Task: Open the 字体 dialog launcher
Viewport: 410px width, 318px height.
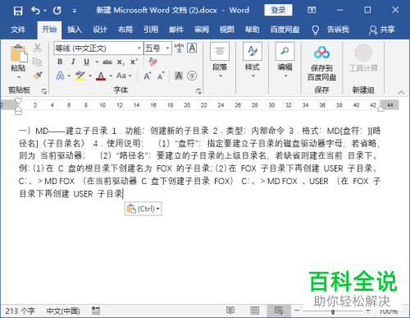Action: pos(198,91)
